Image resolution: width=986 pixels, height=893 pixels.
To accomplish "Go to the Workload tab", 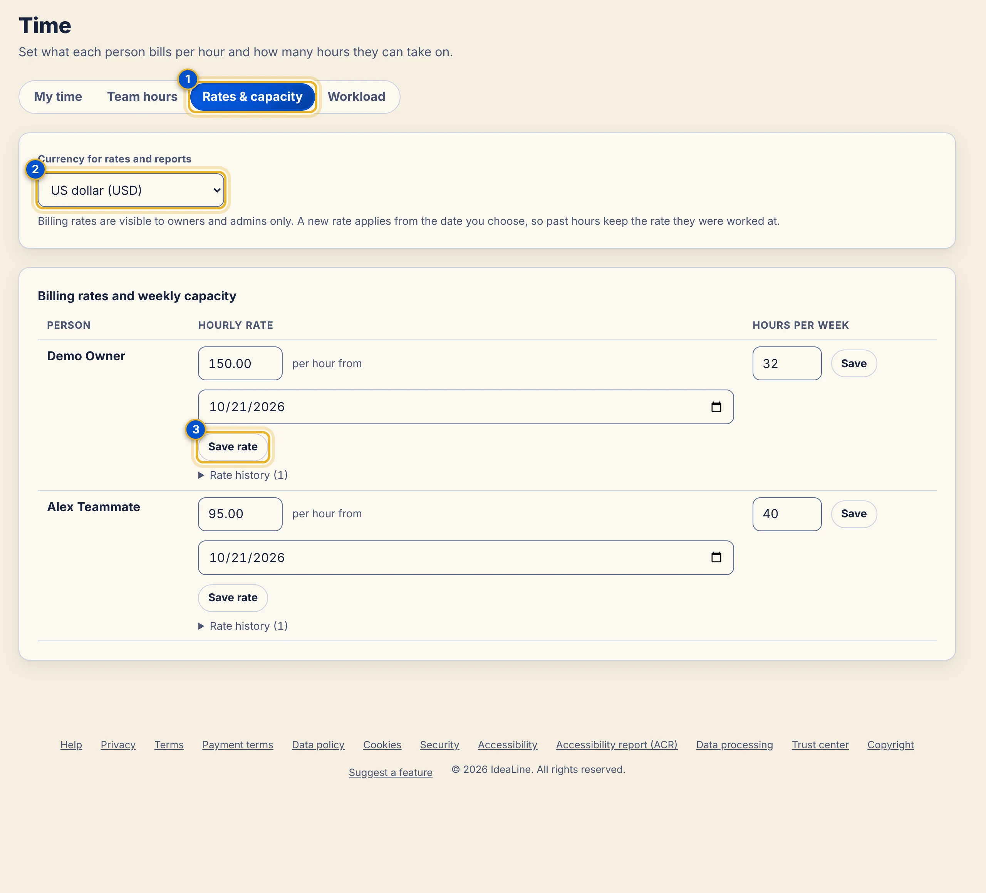I will [356, 97].
